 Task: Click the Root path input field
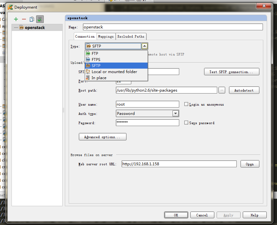(x=166, y=90)
